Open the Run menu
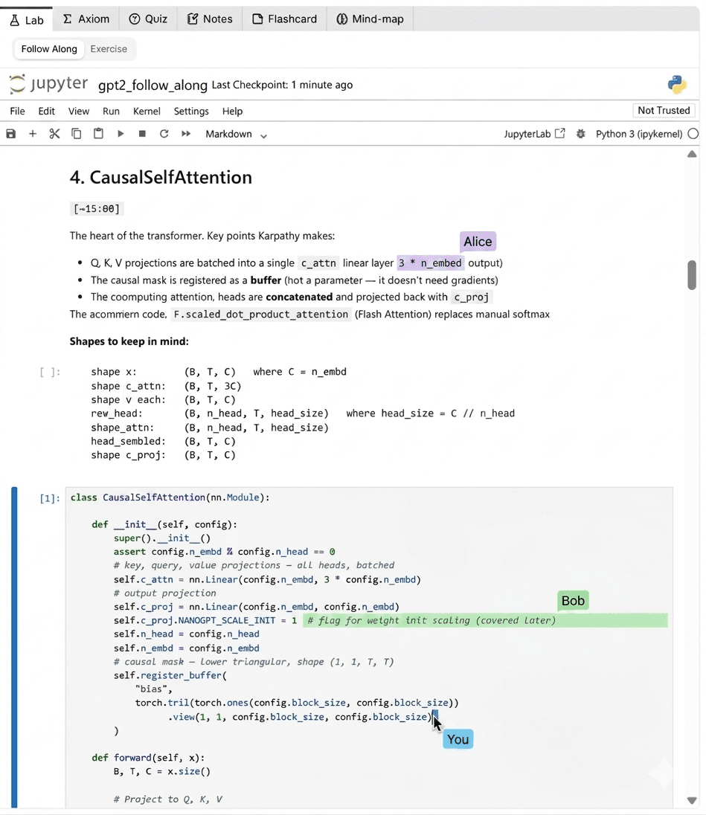The width and height of the screenshot is (706, 815). (111, 112)
